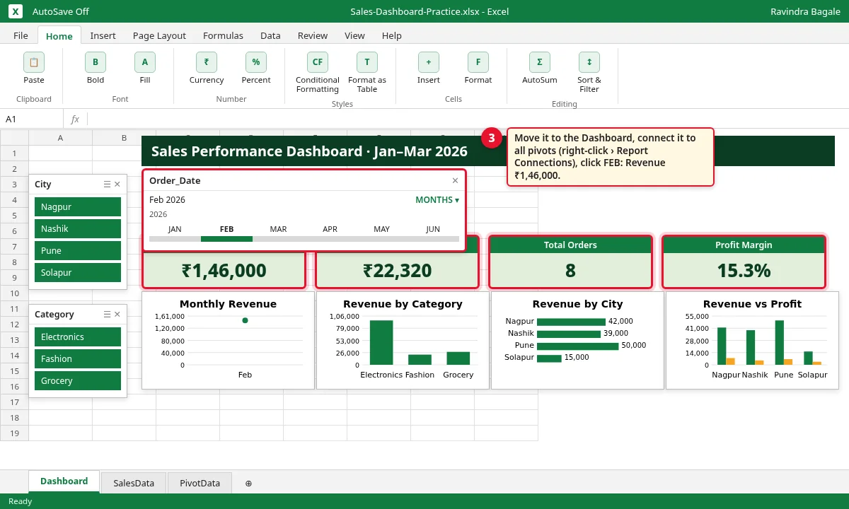Open the Help ribbon tab
Screen dimensions: 849x509
coord(391,35)
